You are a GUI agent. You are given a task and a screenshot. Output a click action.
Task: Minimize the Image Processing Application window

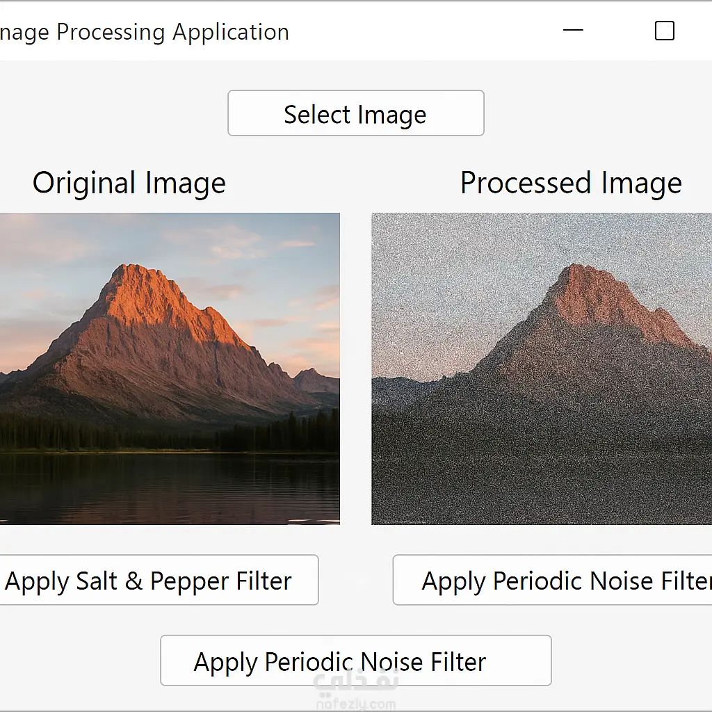pyautogui.click(x=573, y=31)
